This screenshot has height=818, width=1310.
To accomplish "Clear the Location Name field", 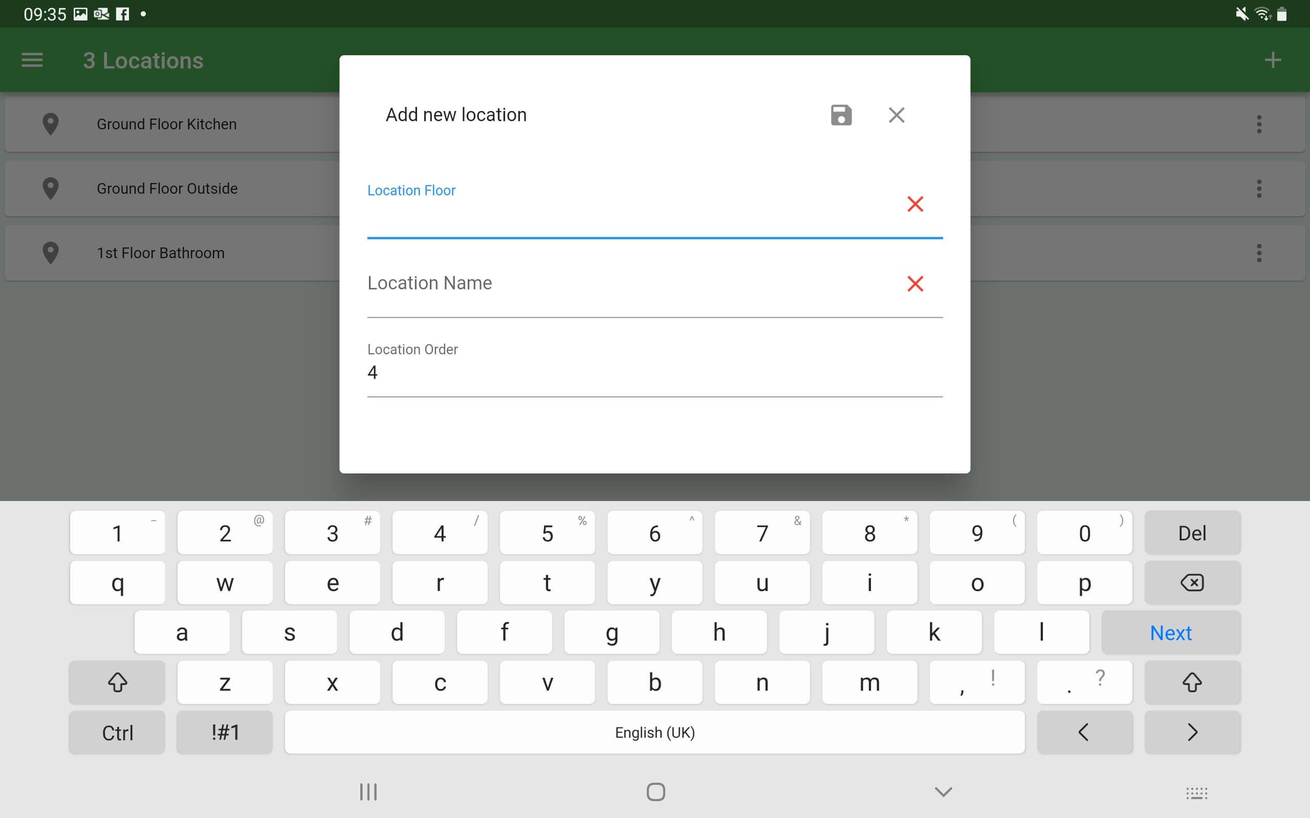I will coord(914,283).
